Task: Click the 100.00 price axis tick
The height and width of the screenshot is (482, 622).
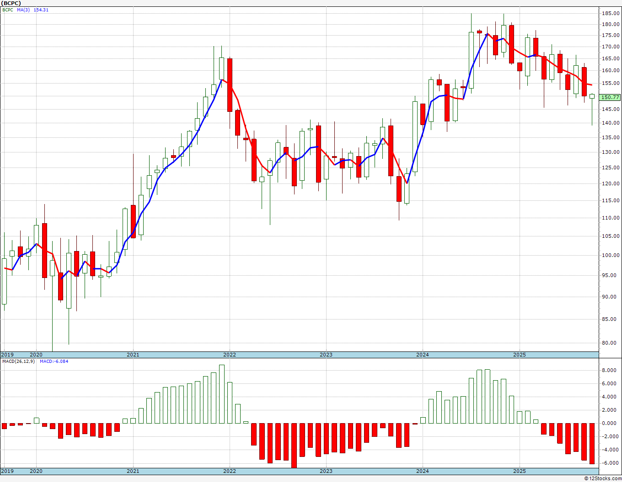Action: pos(611,255)
